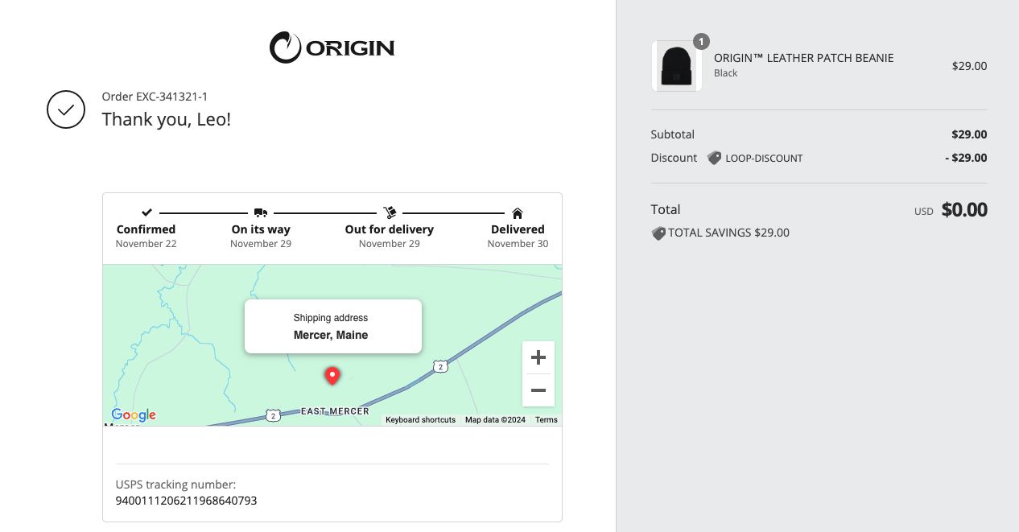Click the ORIGIN™ LEATHER PATCH BEANIE title
Screen dimensions: 1019x532
coord(804,58)
